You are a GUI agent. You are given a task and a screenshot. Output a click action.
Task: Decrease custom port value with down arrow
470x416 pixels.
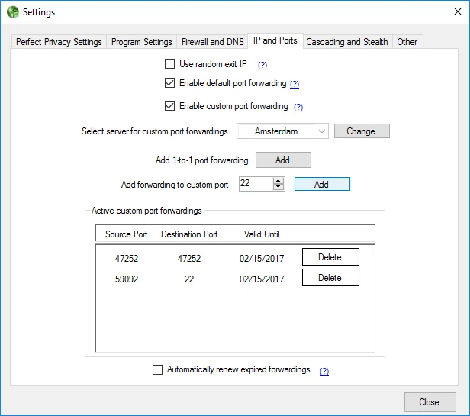[278, 187]
